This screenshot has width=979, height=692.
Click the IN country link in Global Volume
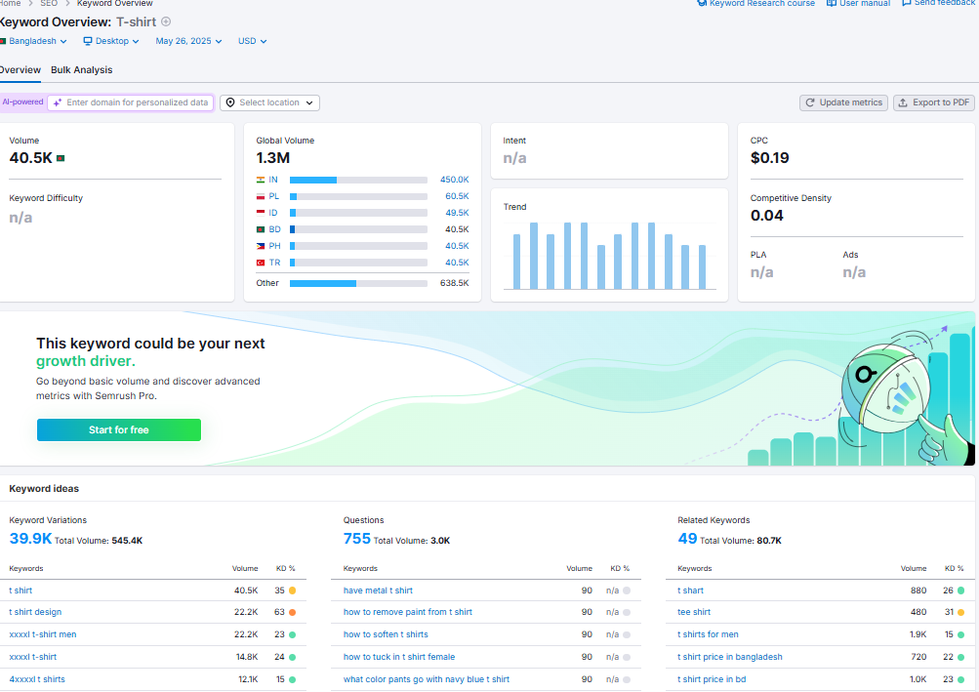coord(273,180)
